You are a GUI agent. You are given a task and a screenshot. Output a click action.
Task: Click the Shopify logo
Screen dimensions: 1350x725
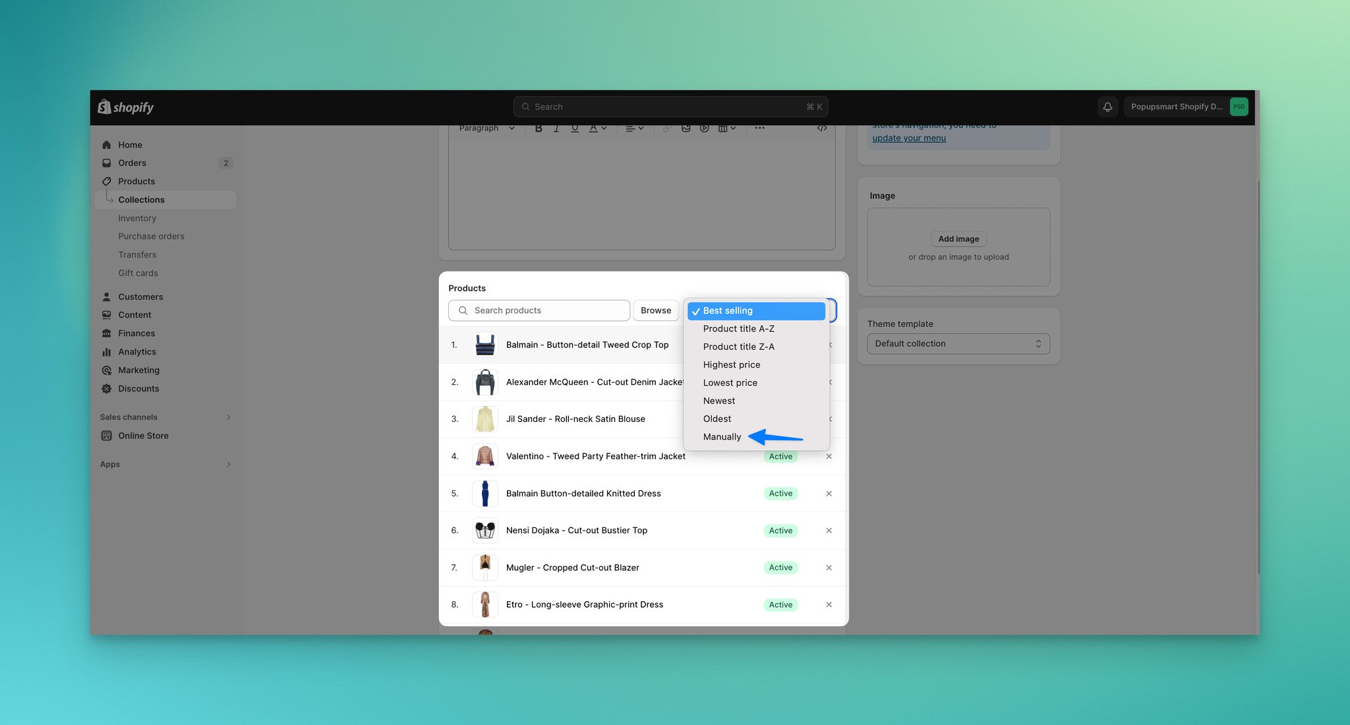[125, 107]
